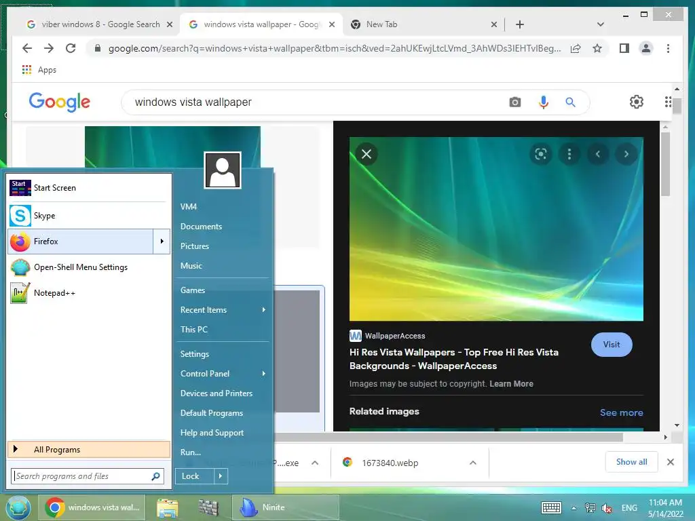Click the touch keyboard tray icon
The image size is (695, 521).
tap(551, 507)
